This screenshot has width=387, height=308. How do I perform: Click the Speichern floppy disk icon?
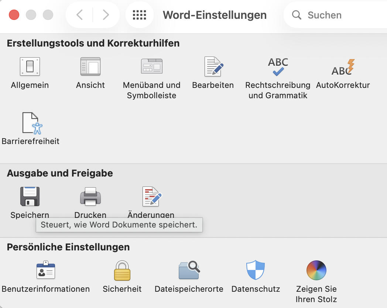(x=30, y=196)
